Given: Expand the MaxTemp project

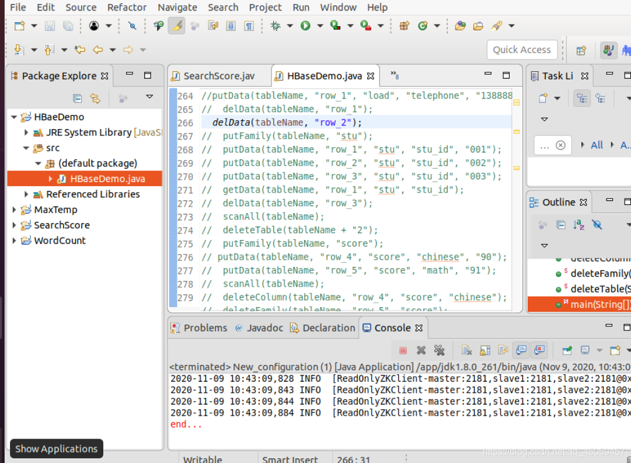Looking at the screenshot, I should point(14,210).
